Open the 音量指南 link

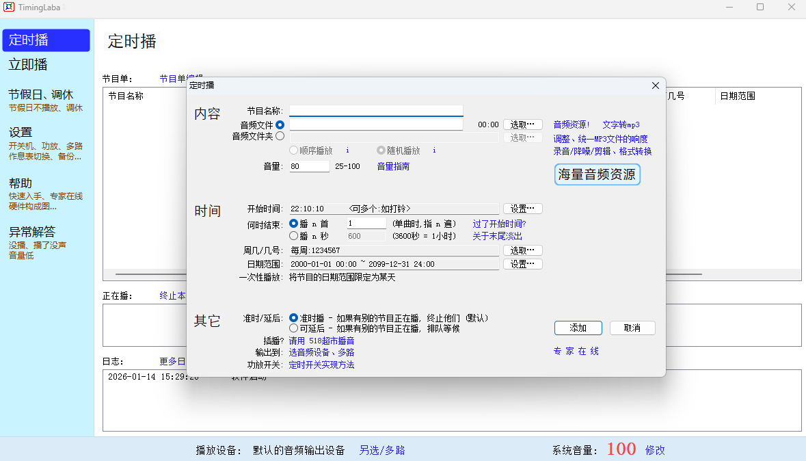tap(393, 166)
